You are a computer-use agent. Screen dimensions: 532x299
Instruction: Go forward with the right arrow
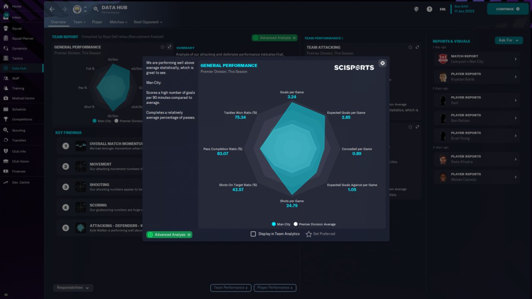tap(64, 9)
